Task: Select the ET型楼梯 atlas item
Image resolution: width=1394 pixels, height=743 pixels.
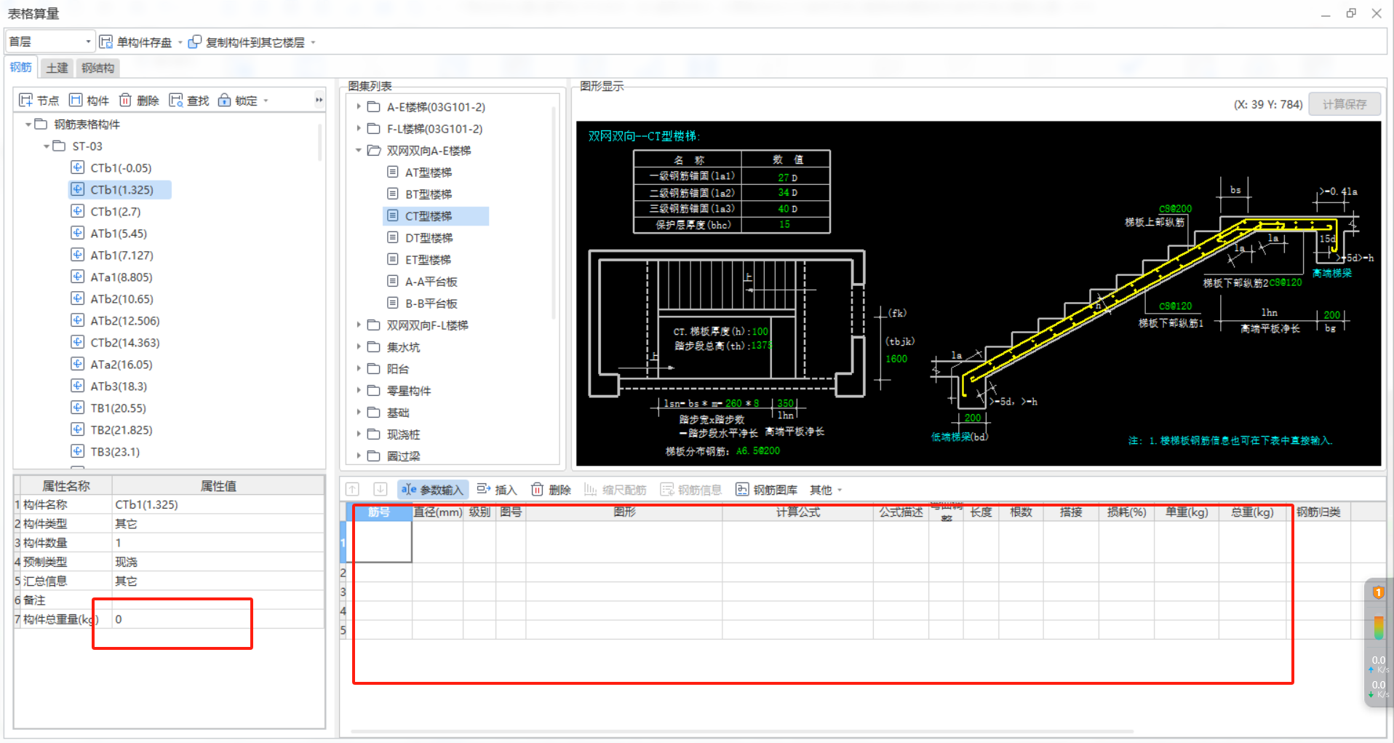Action: click(428, 260)
